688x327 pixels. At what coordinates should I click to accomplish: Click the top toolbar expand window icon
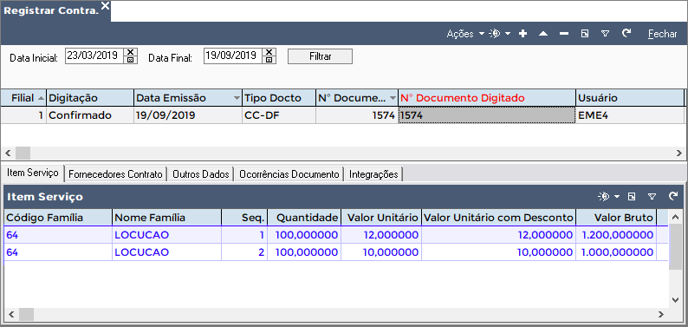pos(584,34)
